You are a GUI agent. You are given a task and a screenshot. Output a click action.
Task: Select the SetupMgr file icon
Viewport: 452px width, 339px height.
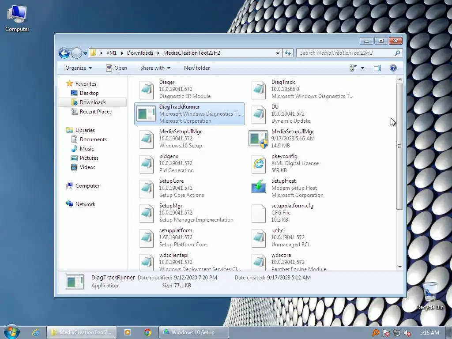coord(147,213)
